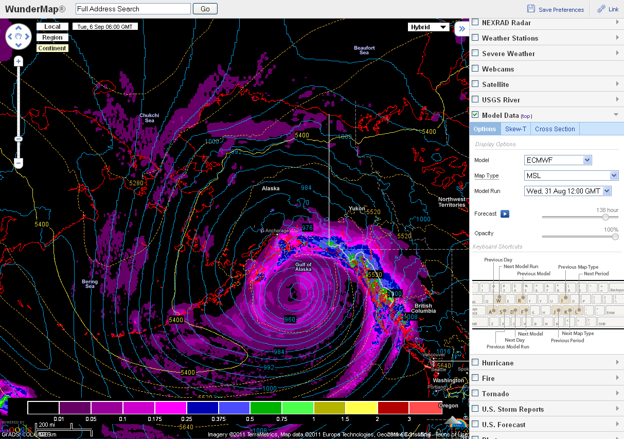Viewport: 624px width, 439px height.
Task: Check the U.S. Forecast checkbox
Action: (475, 424)
